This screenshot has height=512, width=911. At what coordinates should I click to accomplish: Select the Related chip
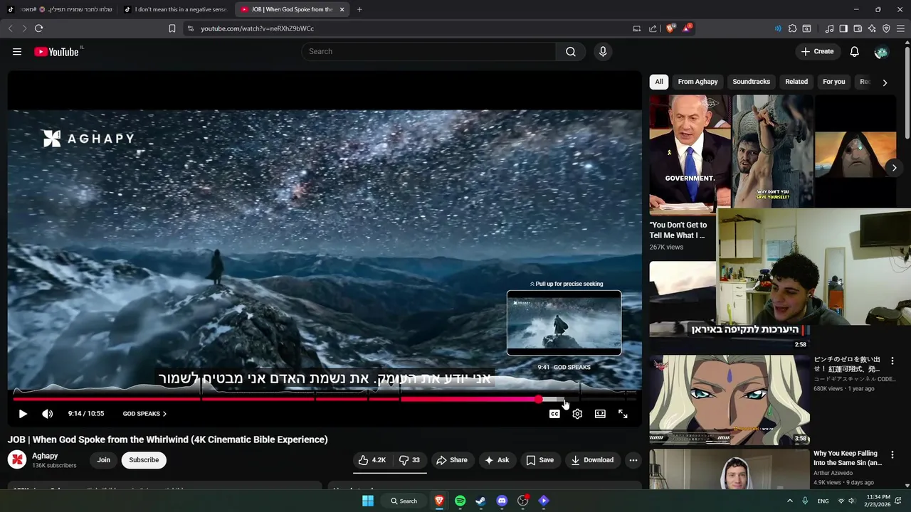point(796,82)
